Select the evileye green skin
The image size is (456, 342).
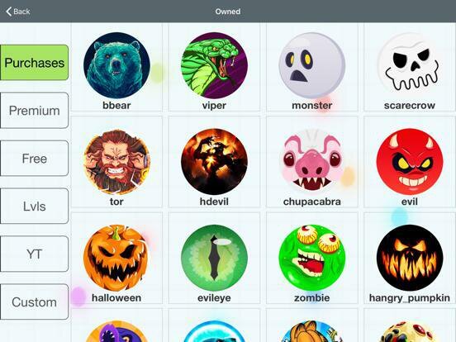pos(214,258)
